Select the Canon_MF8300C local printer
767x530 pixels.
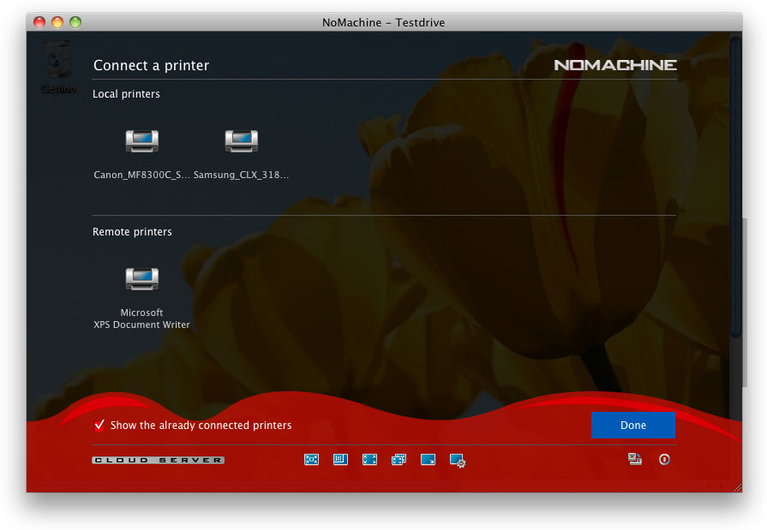(141, 141)
